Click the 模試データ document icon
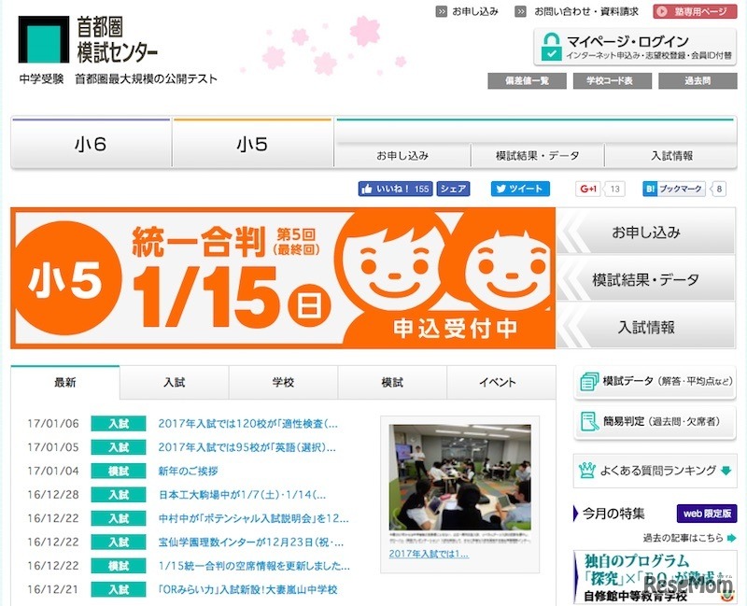This screenshot has height=606, width=747. [590, 381]
